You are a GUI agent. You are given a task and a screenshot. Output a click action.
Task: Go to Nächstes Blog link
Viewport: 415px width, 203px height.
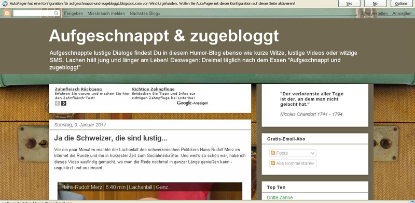145,13
